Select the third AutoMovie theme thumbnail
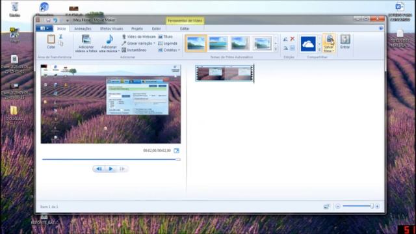Screen dimensions: 416x234 click(240, 44)
